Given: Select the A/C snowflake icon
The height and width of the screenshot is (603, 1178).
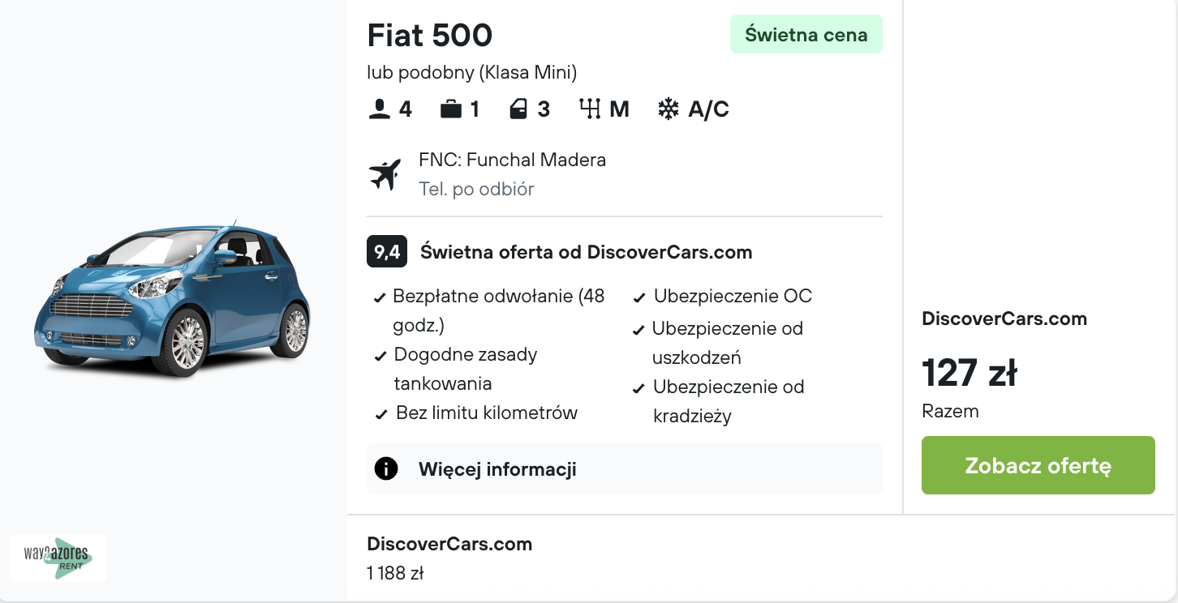Looking at the screenshot, I should [x=669, y=108].
